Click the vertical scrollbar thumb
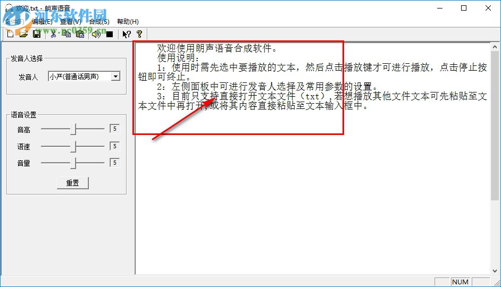501x287 pixels. 495,125
